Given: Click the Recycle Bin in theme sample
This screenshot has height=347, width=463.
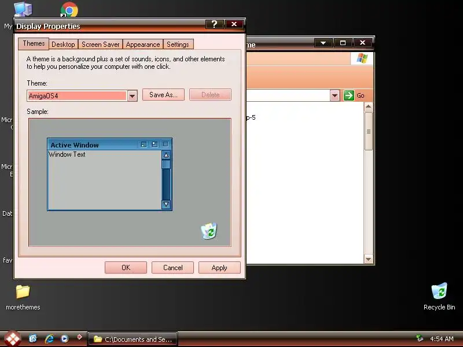Looking at the screenshot, I should click(209, 231).
